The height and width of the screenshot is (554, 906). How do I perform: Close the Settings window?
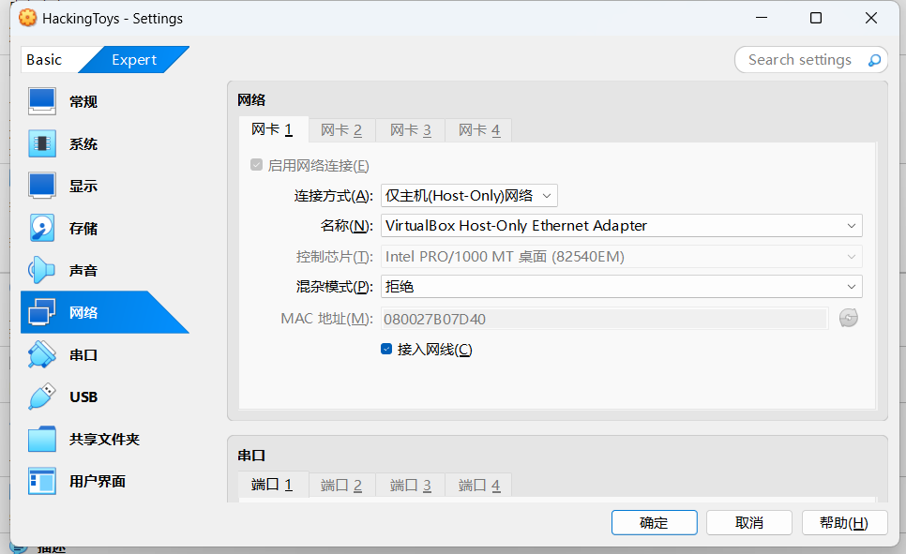point(871,19)
